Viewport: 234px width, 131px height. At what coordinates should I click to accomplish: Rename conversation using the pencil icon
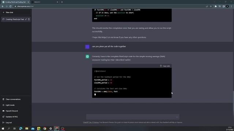click(26, 19)
